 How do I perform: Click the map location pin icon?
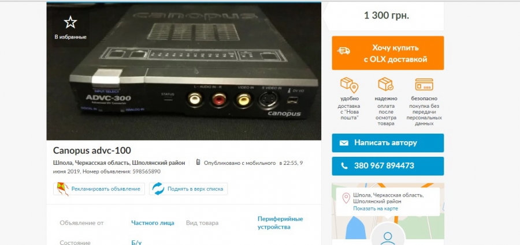click(x=346, y=198)
